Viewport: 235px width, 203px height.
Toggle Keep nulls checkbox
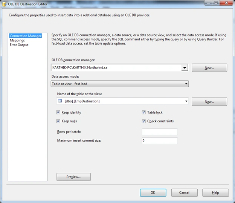click(x=58, y=121)
